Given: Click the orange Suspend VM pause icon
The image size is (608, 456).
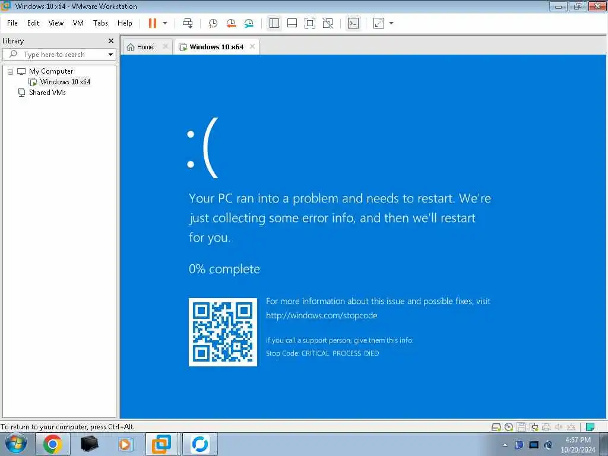Looking at the screenshot, I should [x=153, y=23].
